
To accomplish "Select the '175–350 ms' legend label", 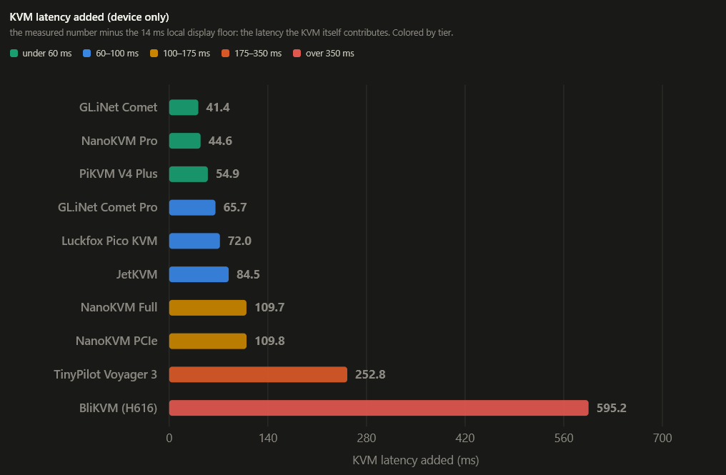I will (x=258, y=54).
